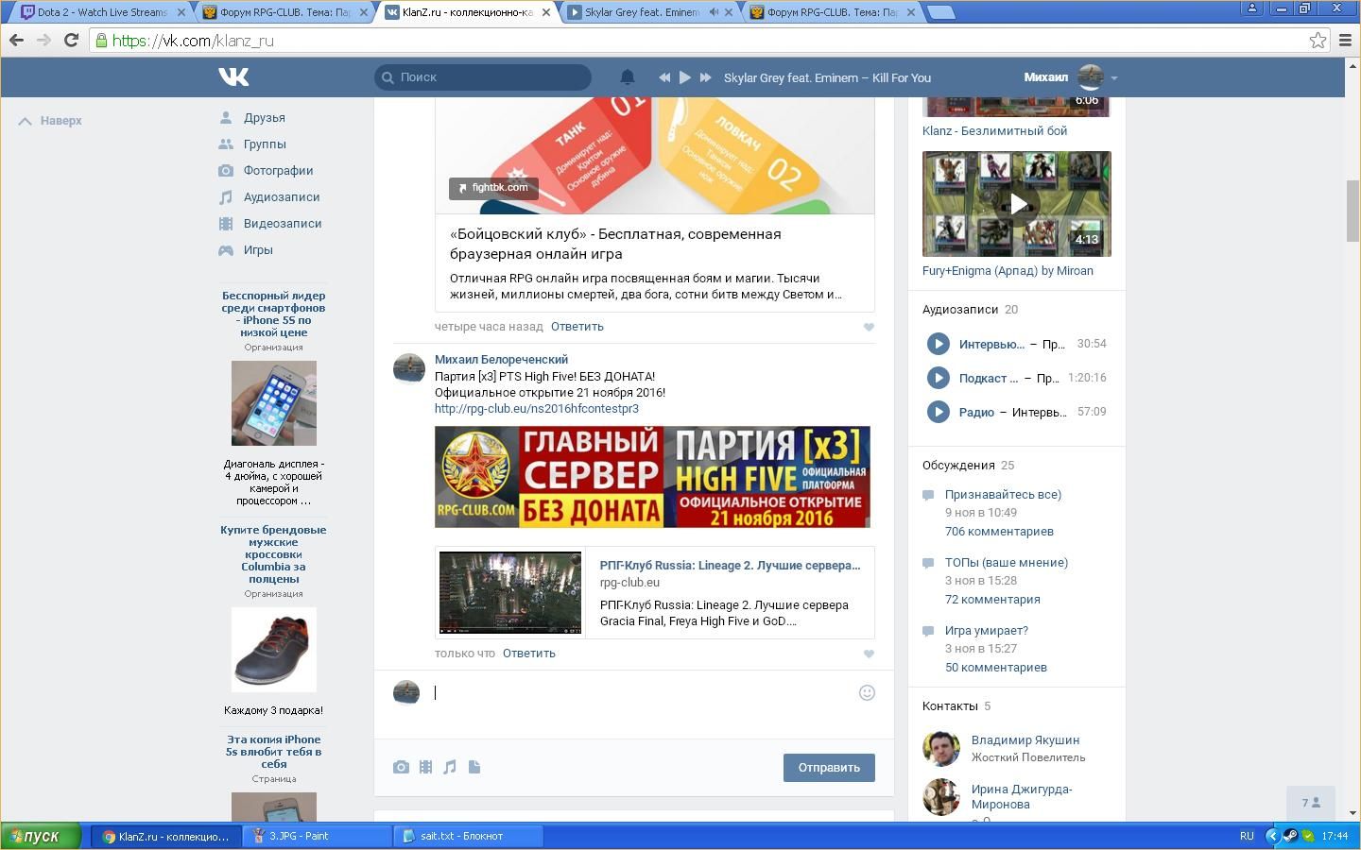Open Ирина Джигурда-Миронова contact profile
Viewport: 1361px width, 850px height.
coord(1022,797)
